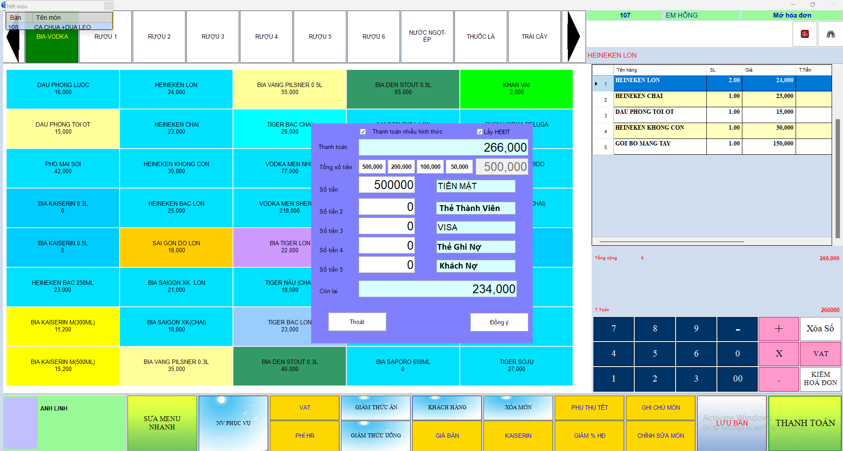The image size is (843, 451).
Task: Open the RƯỢU 5 category tab
Action: pos(320,36)
